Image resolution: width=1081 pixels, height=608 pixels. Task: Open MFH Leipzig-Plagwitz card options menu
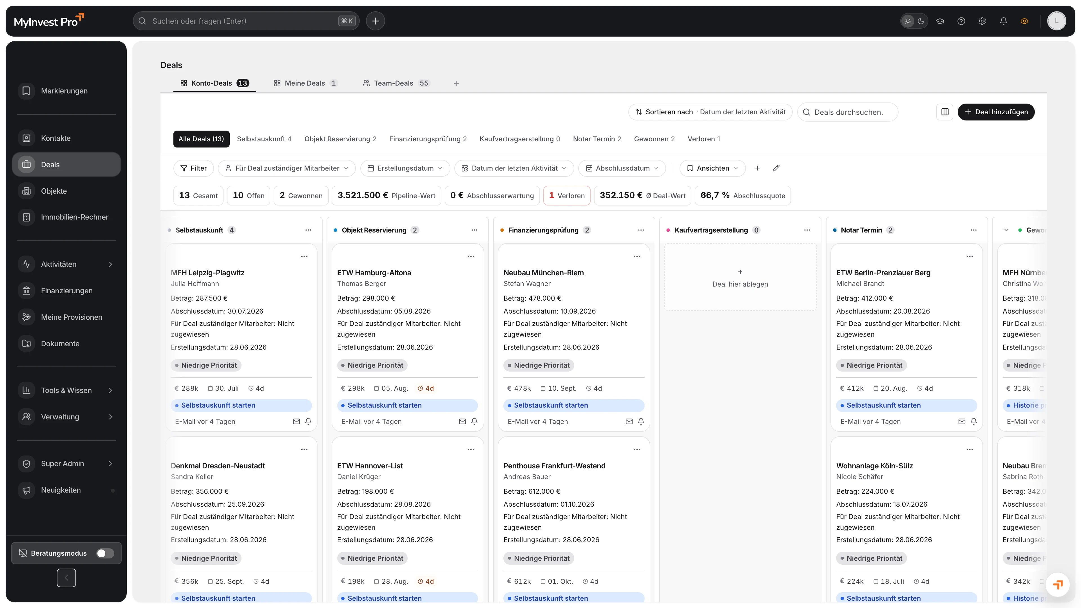tap(304, 256)
